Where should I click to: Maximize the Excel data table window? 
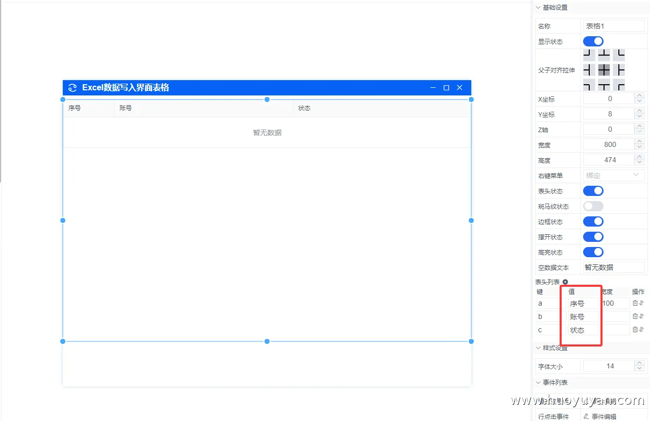(446, 88)
